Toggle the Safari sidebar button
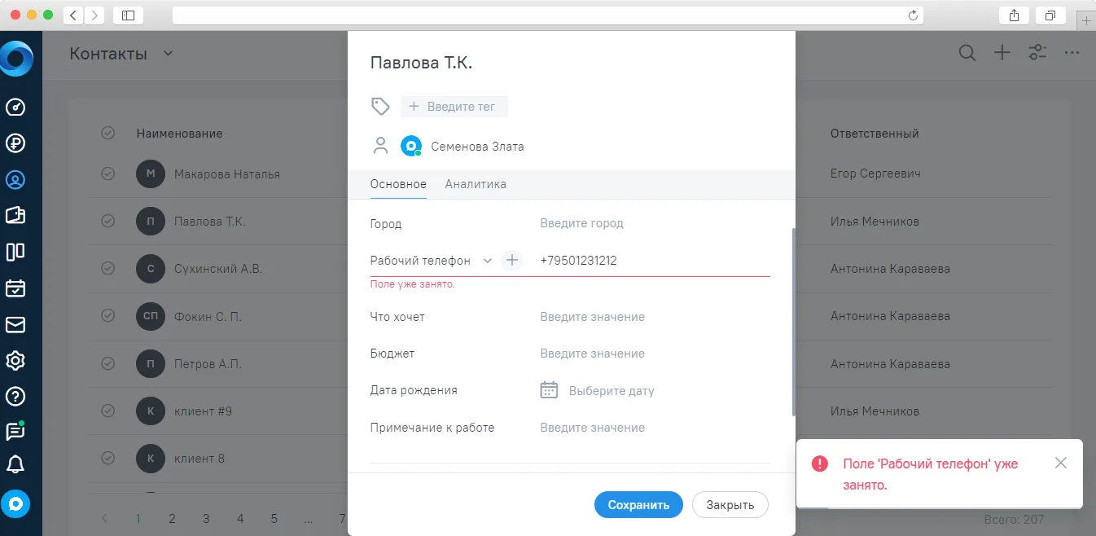Screen dimensions: 1096x536 point(128,15)
